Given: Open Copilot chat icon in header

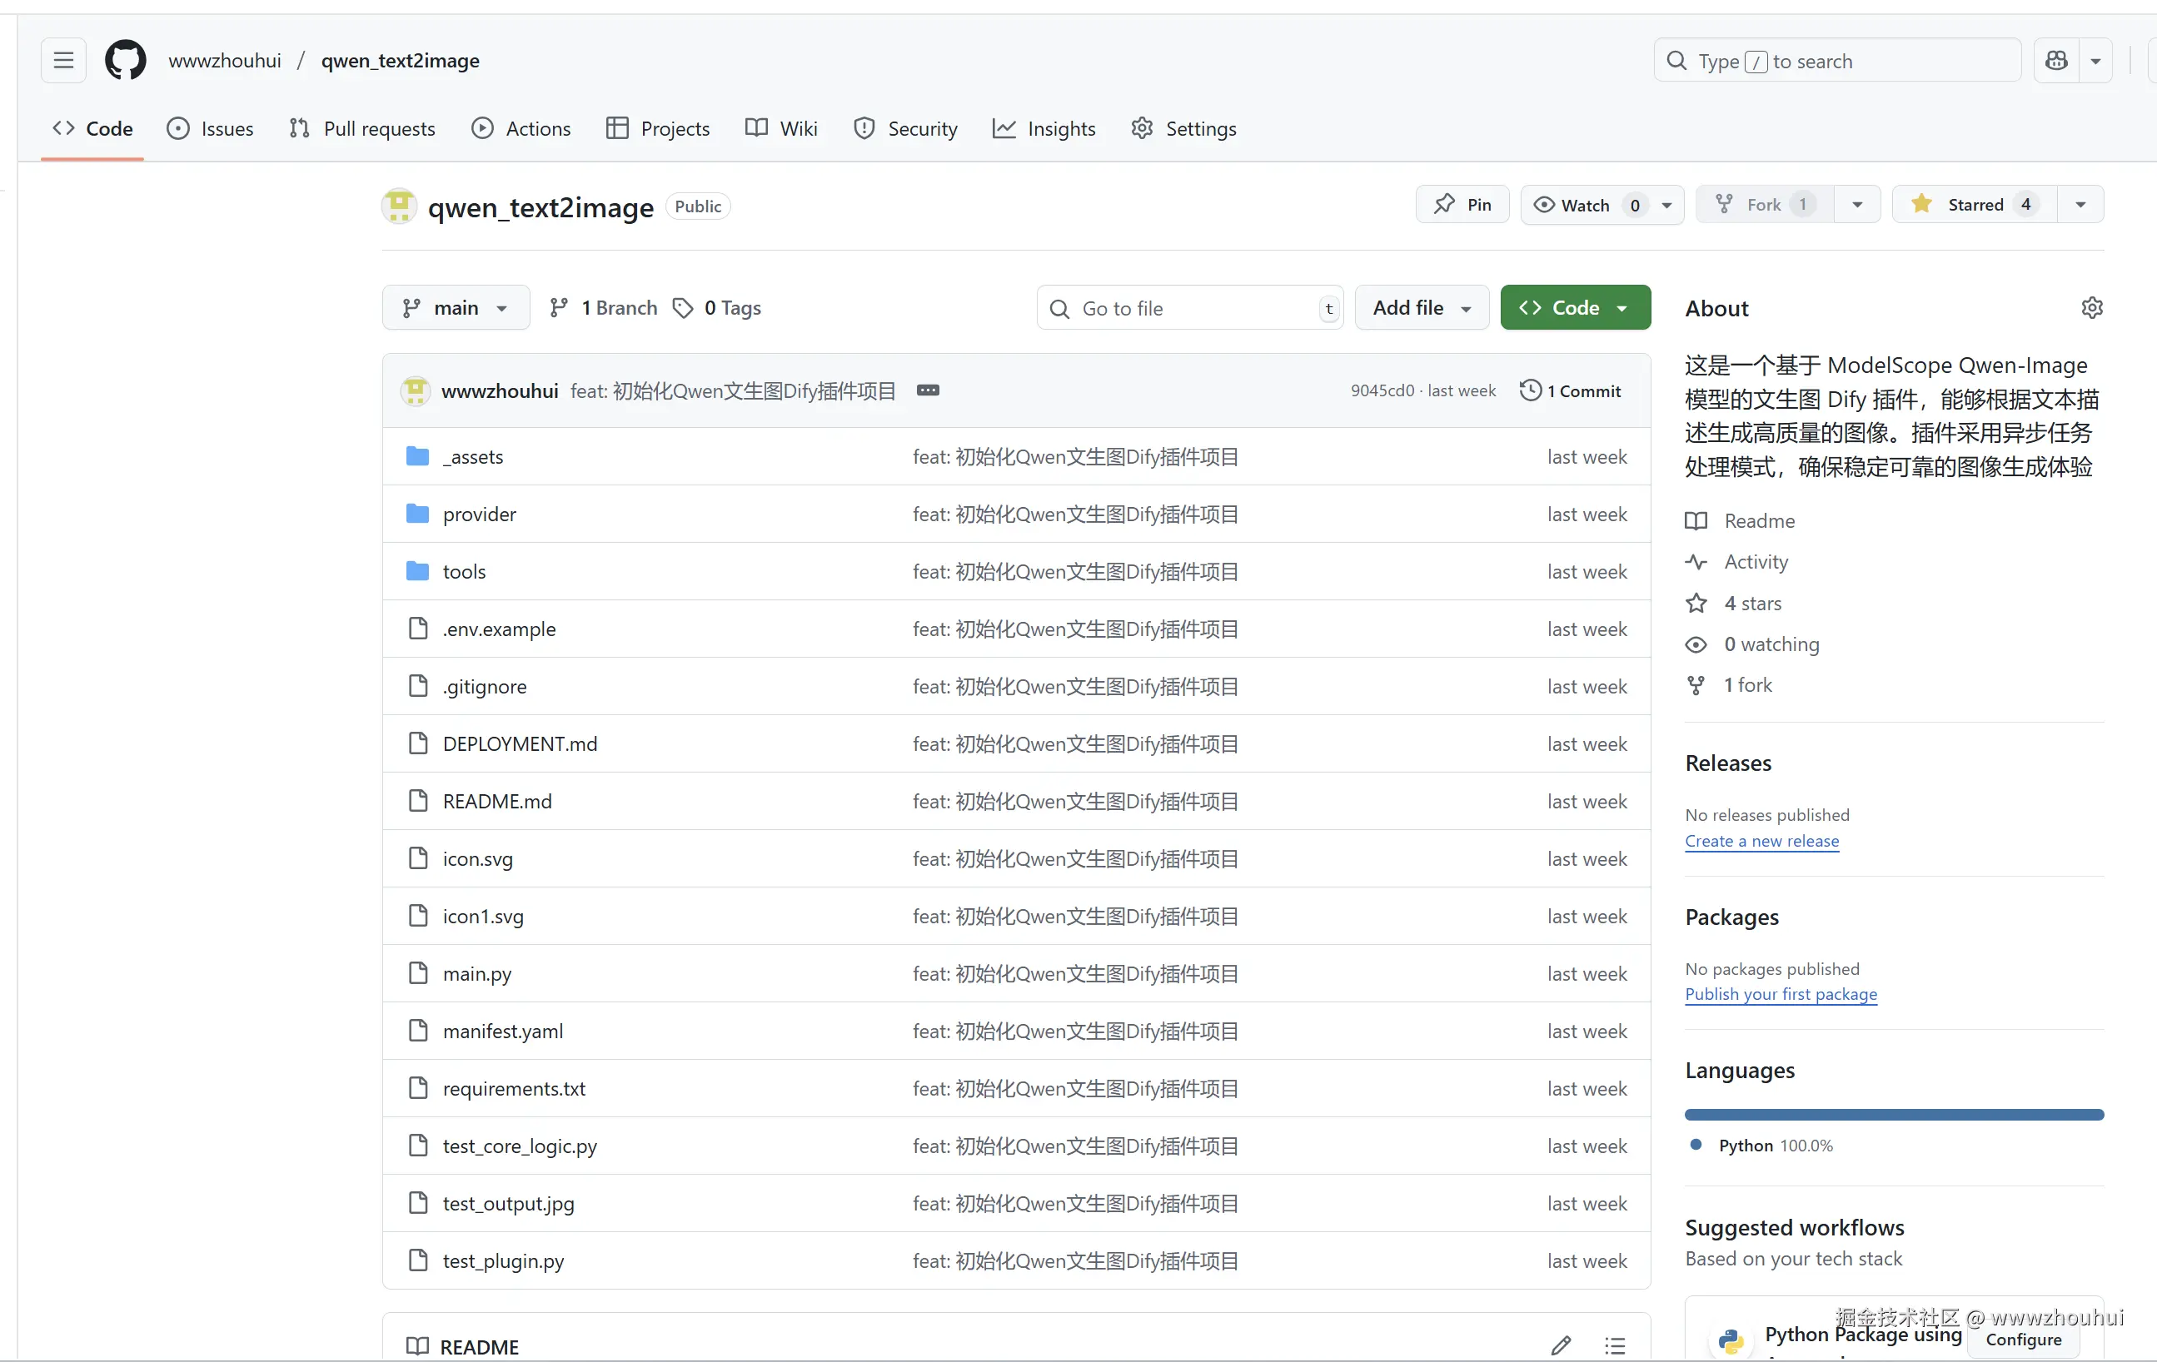Looking at the screenshot, I should click(2055, 61).
